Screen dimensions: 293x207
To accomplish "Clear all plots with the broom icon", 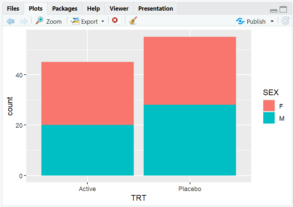I will [x=133, y=21].
